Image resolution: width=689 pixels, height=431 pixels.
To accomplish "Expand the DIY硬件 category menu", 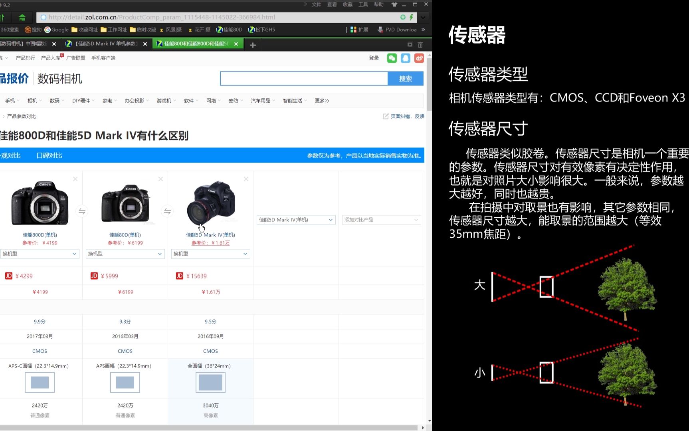I will coord(83,101).
